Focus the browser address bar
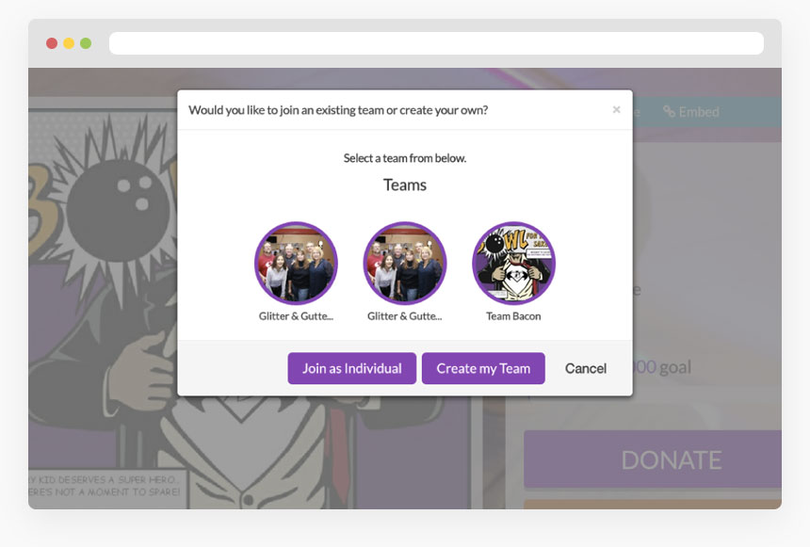The image size is (810, 547). click(x=436, y=43)
